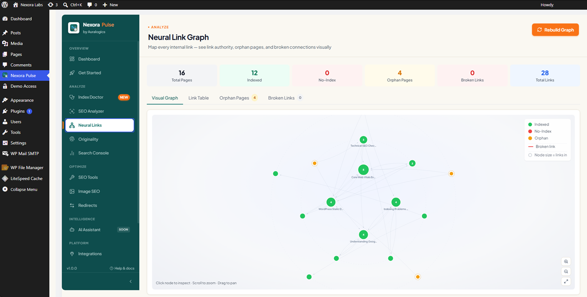Open SEO Tools
Image resolution: width=587 pixels, height=297 pixels.
tap(100, 177)
